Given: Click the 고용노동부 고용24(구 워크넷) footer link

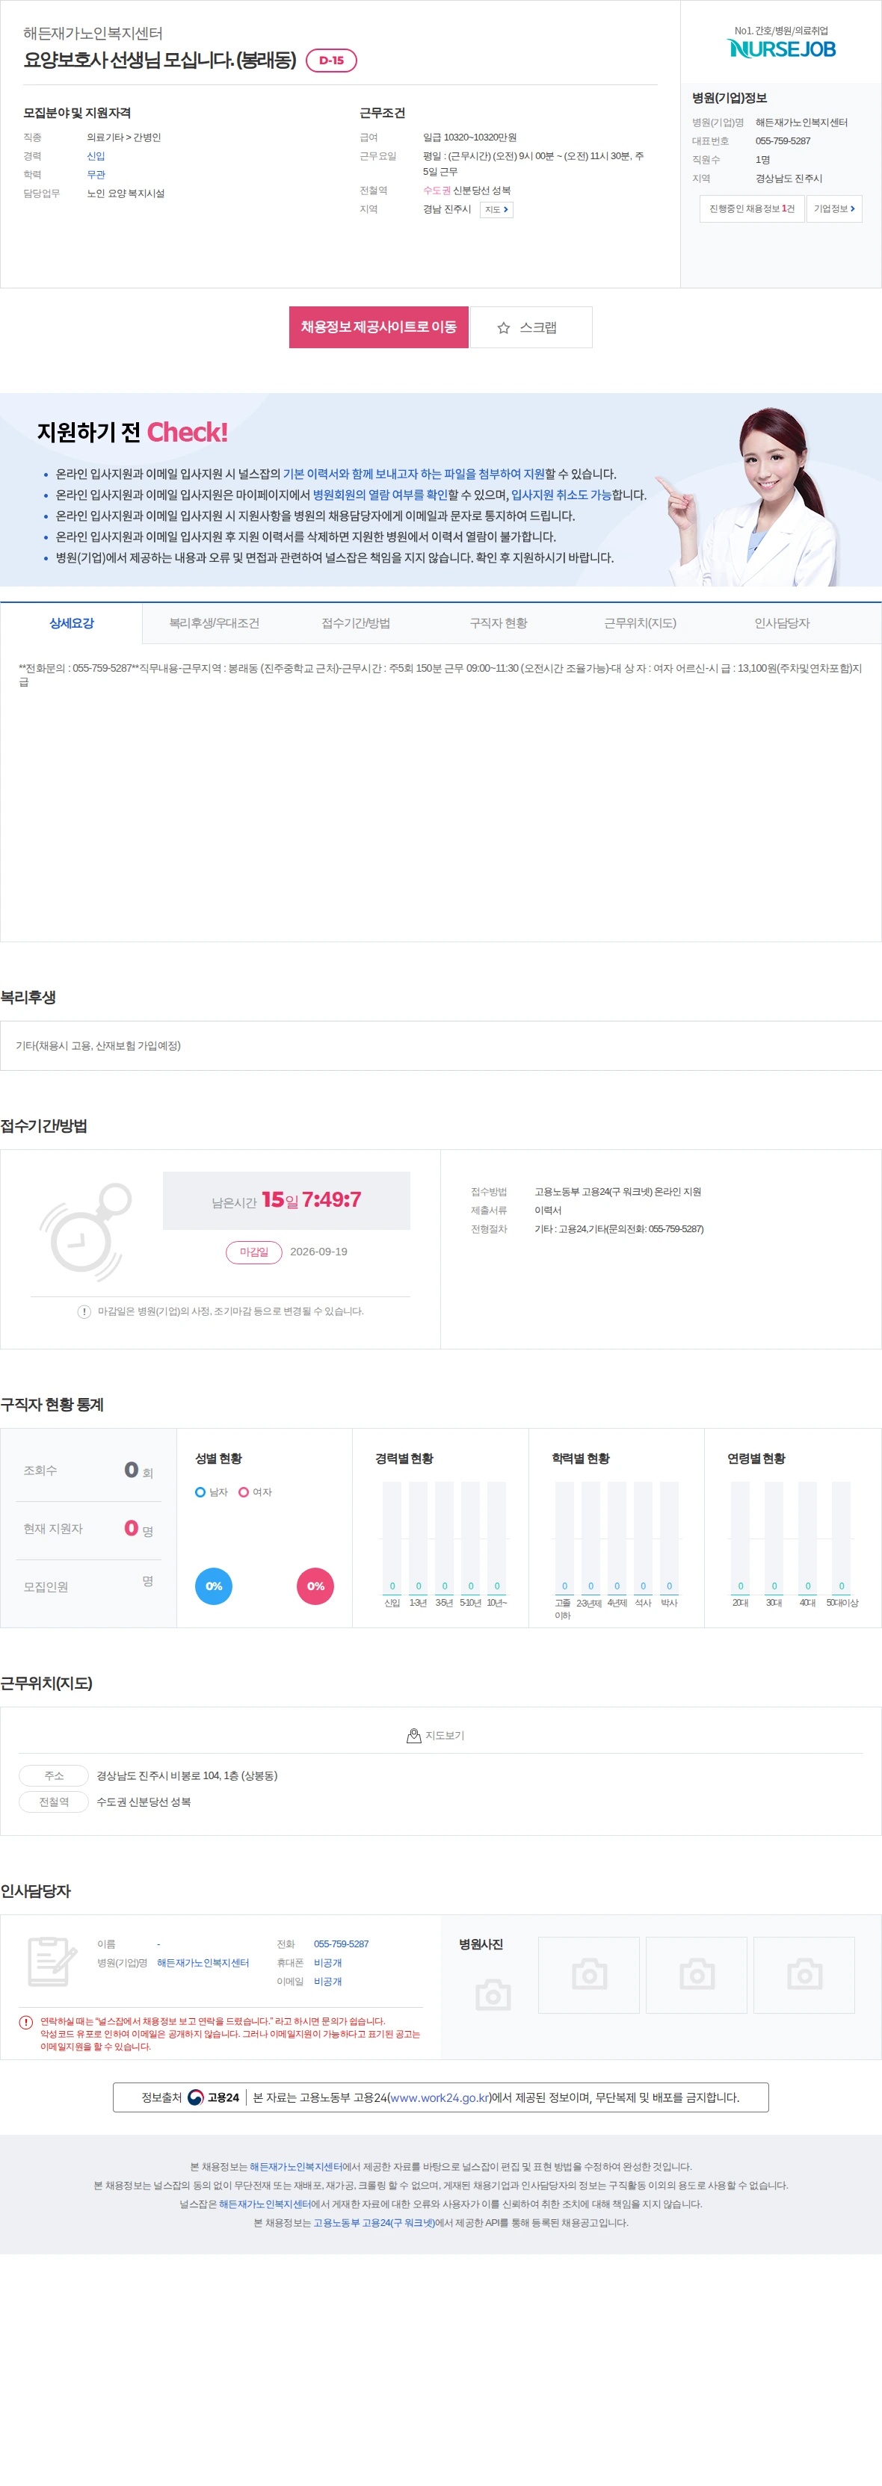Looking at the screenshot, I should pyautogui.click(x=374, y=2222).
